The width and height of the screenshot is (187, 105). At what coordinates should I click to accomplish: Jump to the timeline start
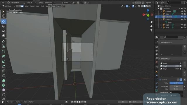coord(72,102)
